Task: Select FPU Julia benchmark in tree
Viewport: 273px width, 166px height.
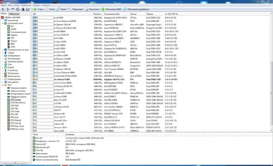Action: click(x=14, y=117)
